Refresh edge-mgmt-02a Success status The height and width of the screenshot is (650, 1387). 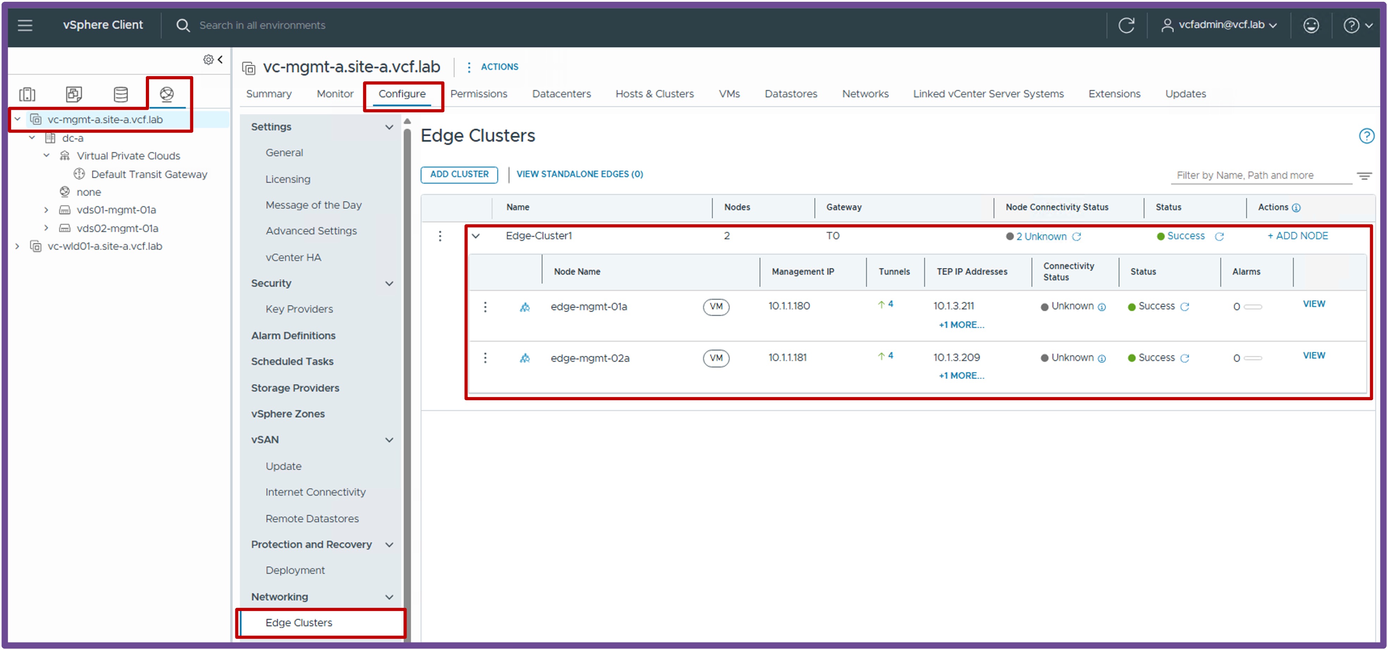1184,359
